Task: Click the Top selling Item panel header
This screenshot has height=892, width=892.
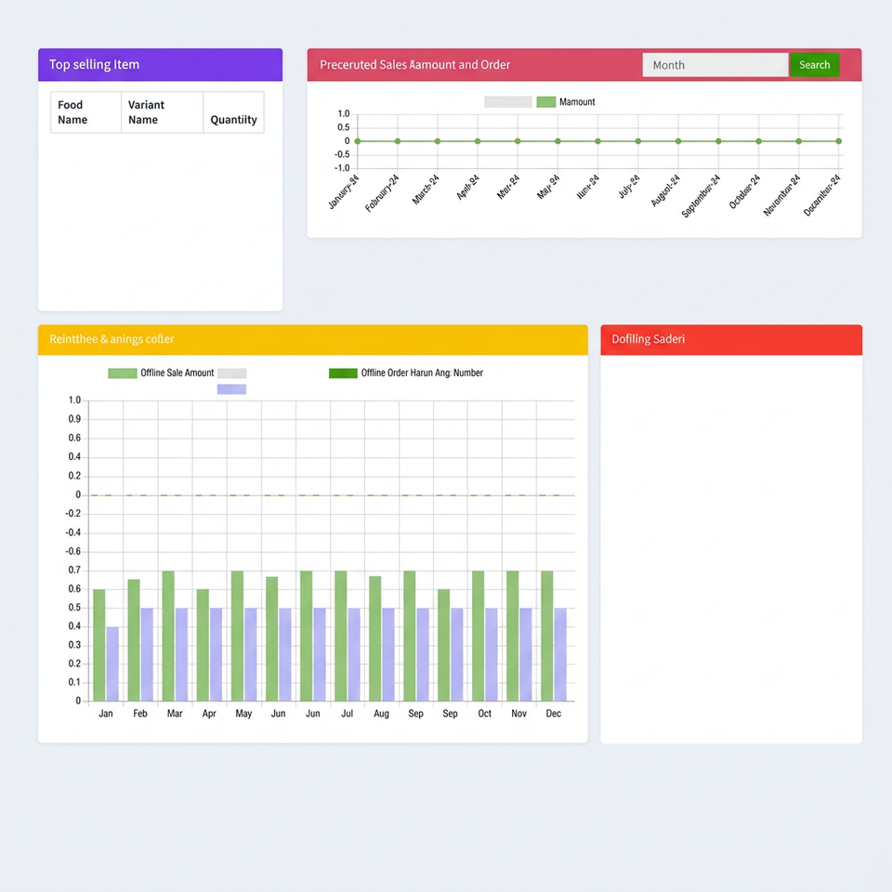Action: [161, 65]
